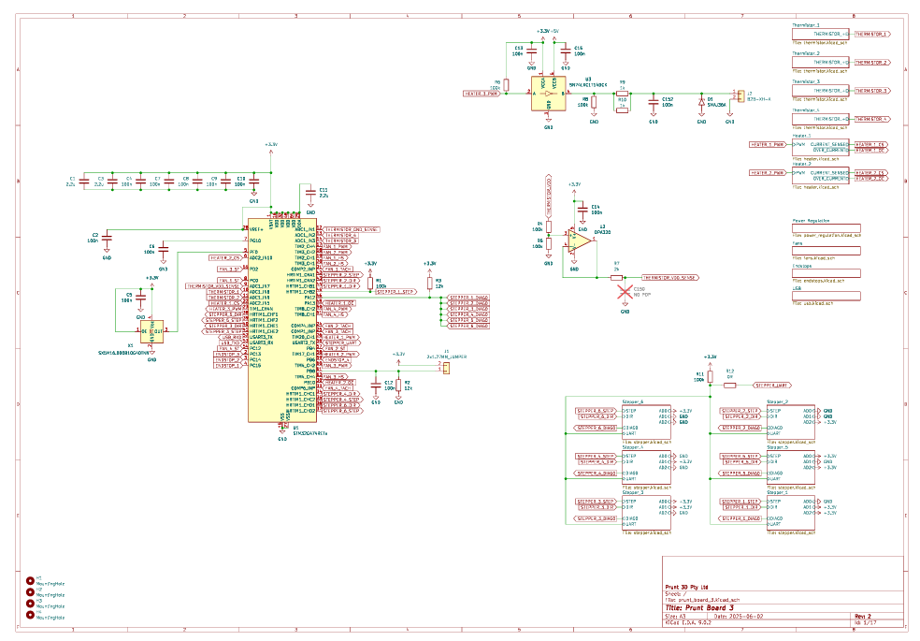This screenshot has width=920, height=641.
Task: Select the U2 OPA330 op-amp symbol
Action: pos(579,240)
